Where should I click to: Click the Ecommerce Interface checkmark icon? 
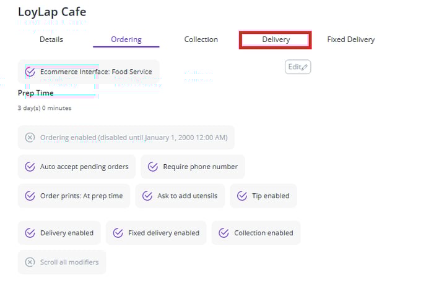click(x=30, y=72)
